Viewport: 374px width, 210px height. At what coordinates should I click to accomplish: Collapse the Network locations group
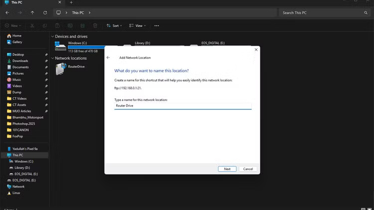[x=52, y=58]
